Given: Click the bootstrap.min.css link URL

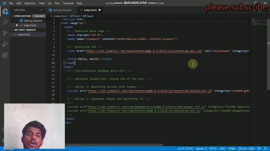Looking at the screenshot, I should point(144,51).
